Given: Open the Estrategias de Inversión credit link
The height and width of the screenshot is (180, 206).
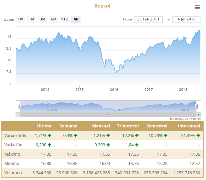Looking at the screenshot, I should [x=185, y=119].
